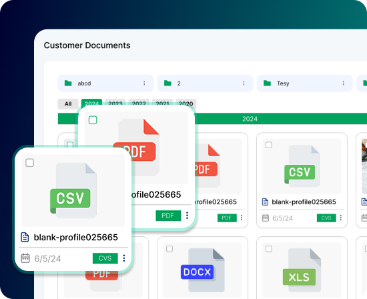Click the green folder icon beside abcd
This screenshot has height=299, width=367.
coord(68,83)
